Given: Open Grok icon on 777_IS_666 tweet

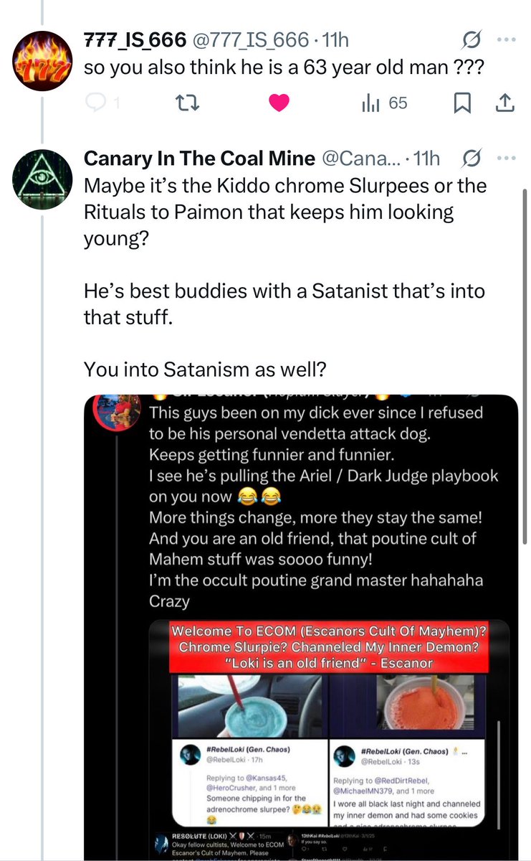Looking at the screenshot, I should 472,40.
